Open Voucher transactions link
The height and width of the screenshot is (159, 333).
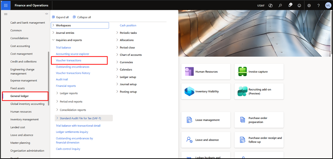pyautogui.click(x=68, y=60)
